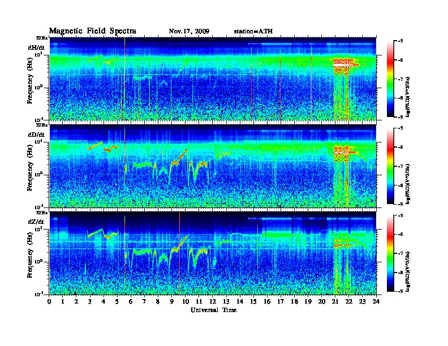Click the "Magnetic Field Spectra" title

[93, 32]
